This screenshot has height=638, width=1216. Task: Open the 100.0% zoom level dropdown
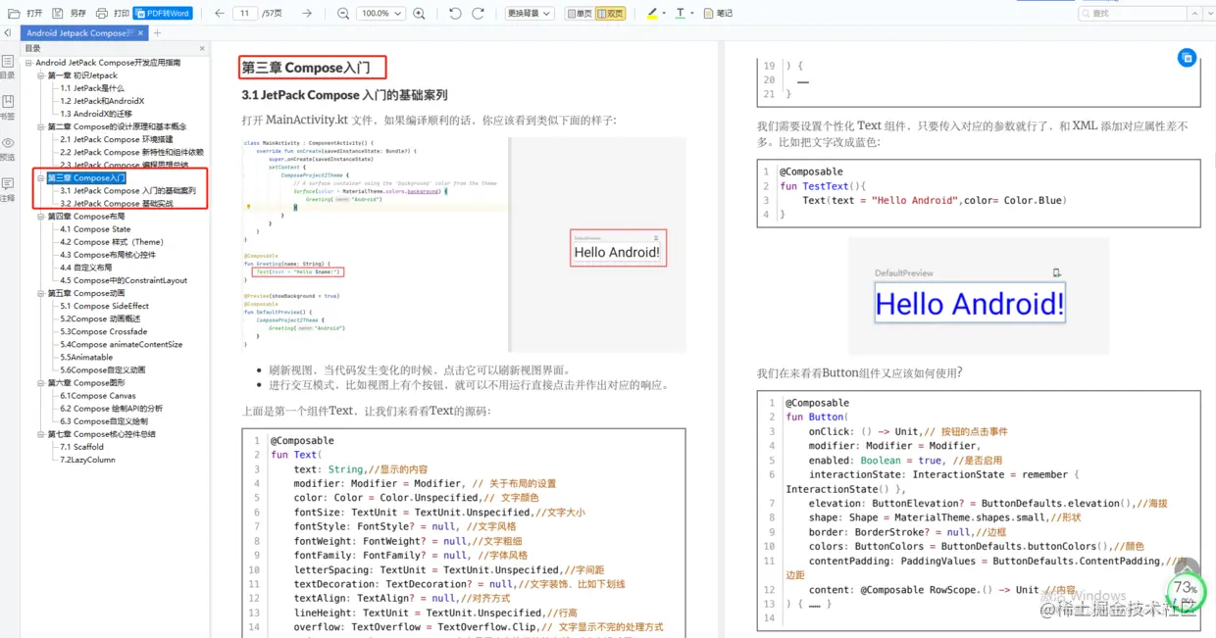(x=380, y=14)
